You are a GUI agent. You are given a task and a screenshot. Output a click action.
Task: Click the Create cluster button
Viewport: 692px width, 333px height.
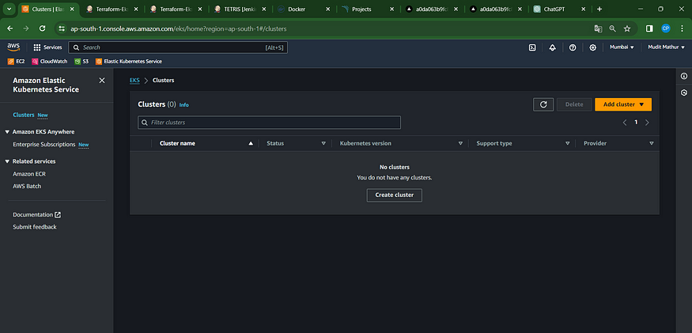pos(394,195)
